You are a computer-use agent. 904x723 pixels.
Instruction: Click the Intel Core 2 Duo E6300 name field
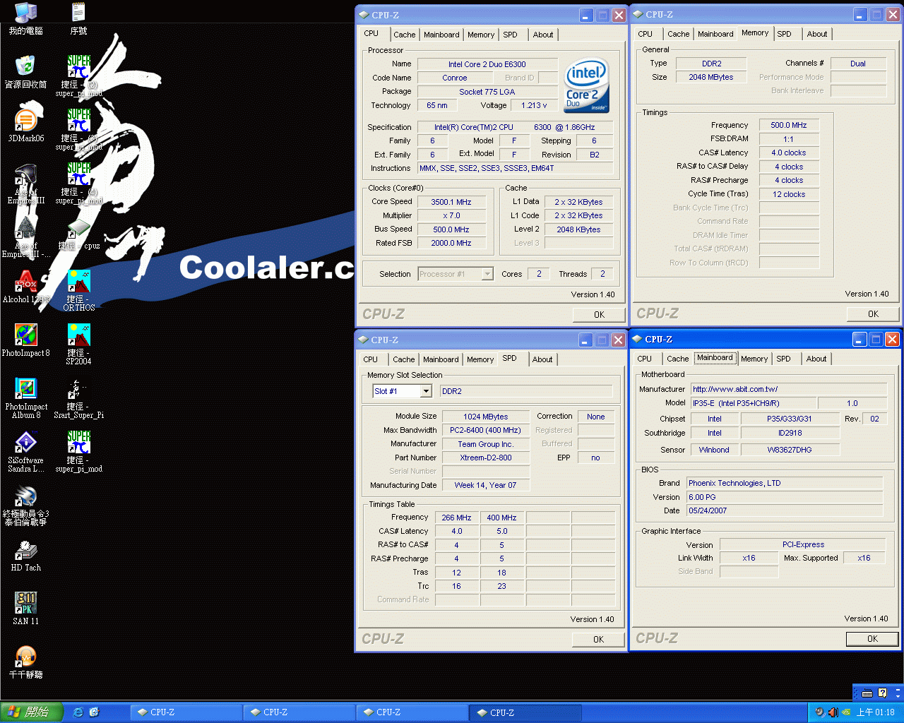(x=487, y=64)
